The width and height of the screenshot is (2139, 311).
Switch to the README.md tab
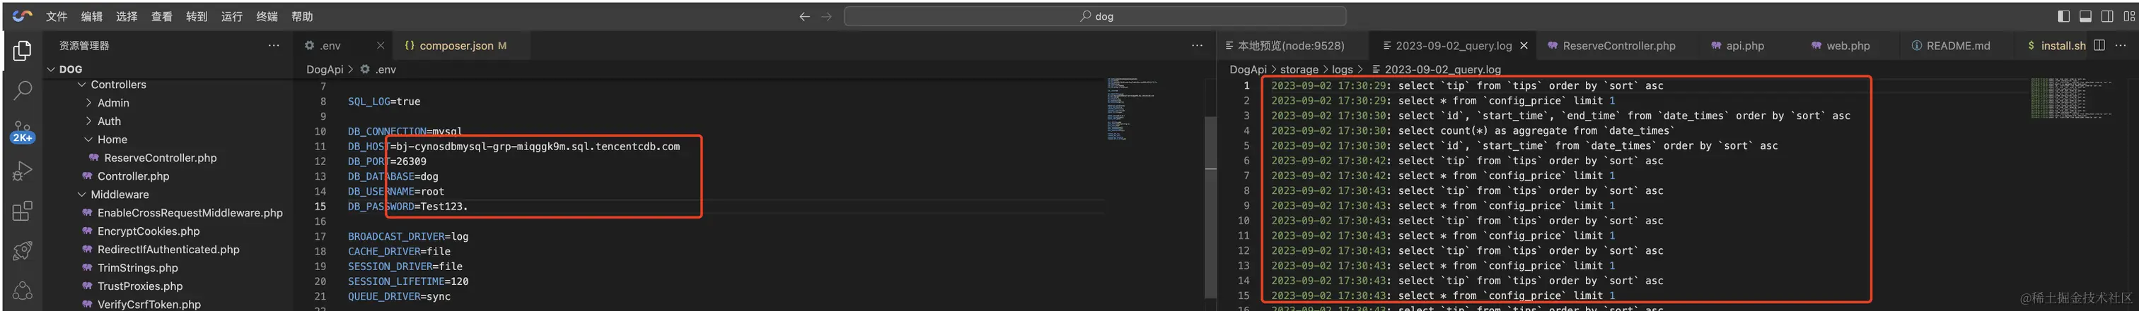pyautogui.click(x=1957, y=46)
